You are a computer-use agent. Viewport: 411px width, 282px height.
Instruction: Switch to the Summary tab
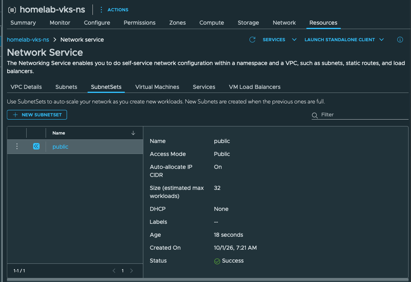click(x=23, y=23)
